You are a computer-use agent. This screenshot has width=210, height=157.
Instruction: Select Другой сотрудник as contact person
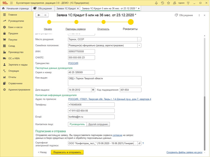(98, 124)
